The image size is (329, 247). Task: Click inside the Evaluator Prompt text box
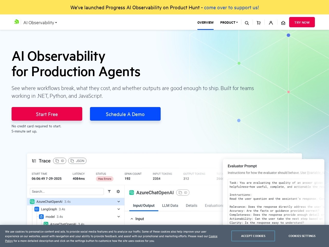pyautogui.click(x=276, y=202)
